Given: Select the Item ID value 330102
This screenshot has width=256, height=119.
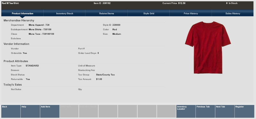Looking at the screenshot, I should 107,3.
